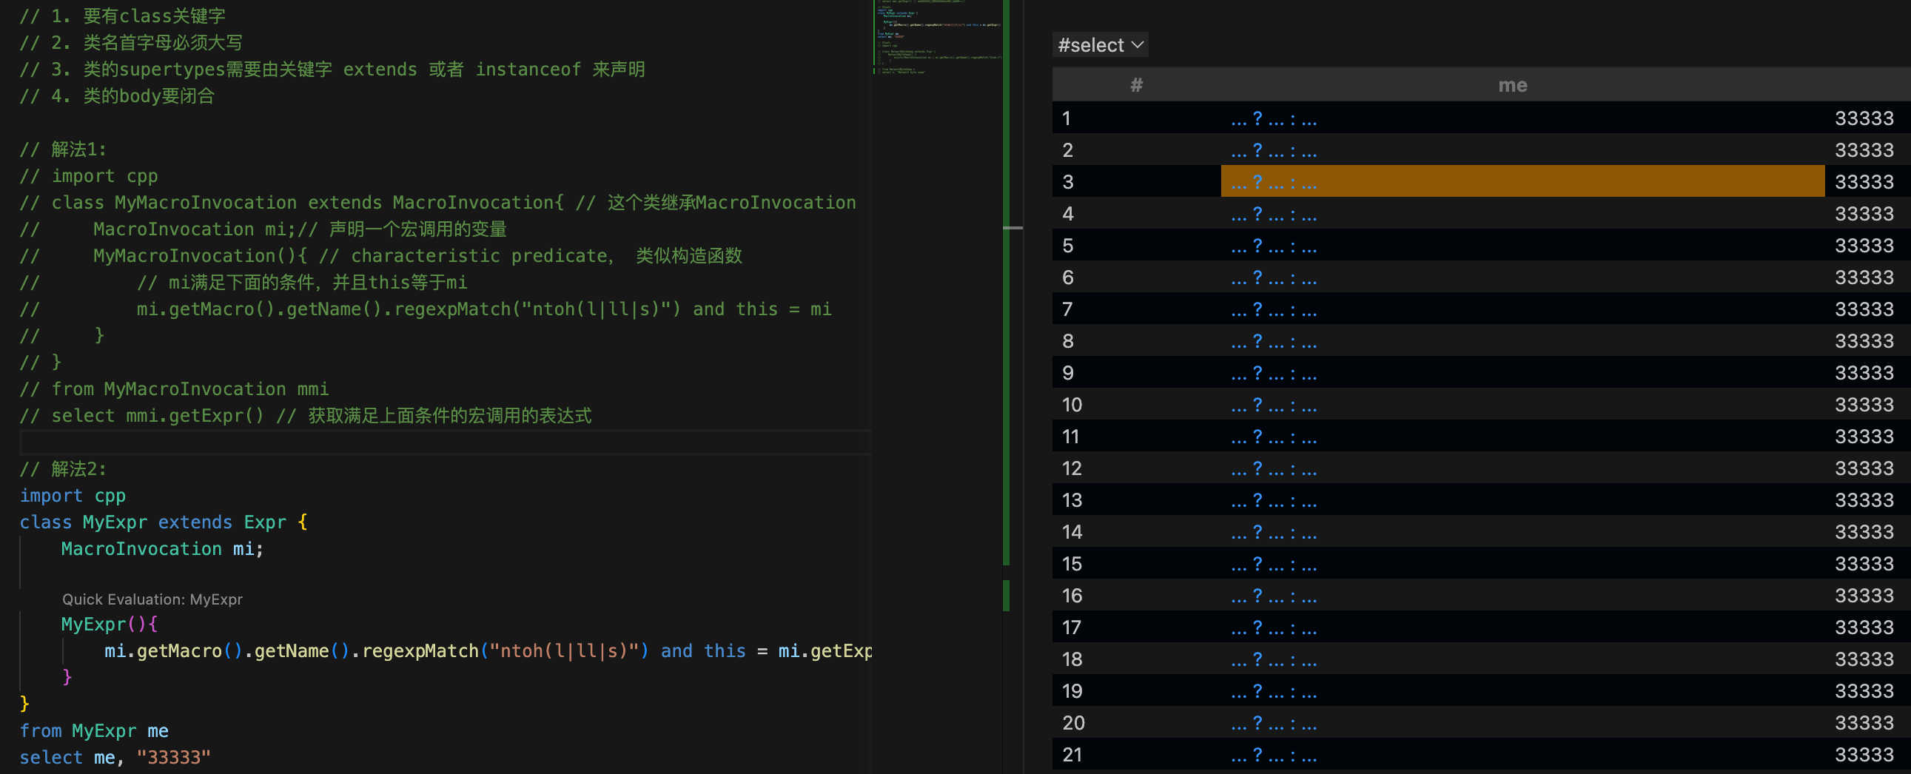Open result link in row 5
Screen dimensions: 1911x774
pyautogui.click(x=1273, y=246)
